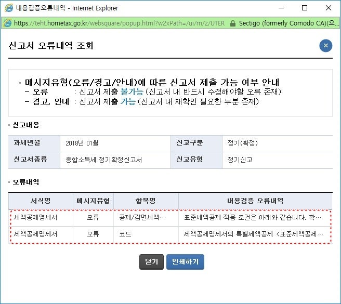Click the bold 경고, 안내 label
Image resolution: width=341 pixels, height=304 pixels.
tap(51, 101)
